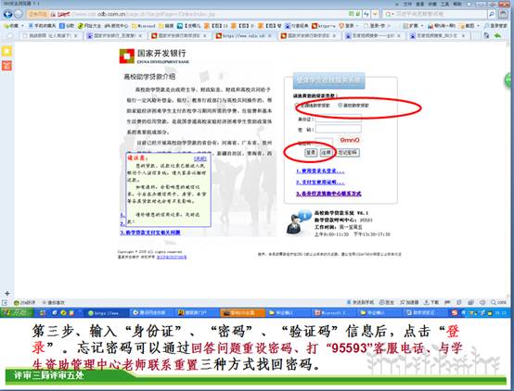This screenshot has width=514, height=391.
Task: Select the 高校助学贷款 radio button
Action: click(x=340, y=105)
